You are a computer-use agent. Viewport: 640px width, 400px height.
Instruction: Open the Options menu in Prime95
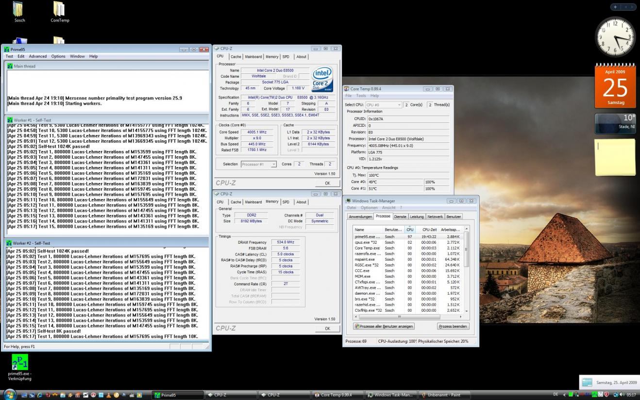(x=58, y=56)
